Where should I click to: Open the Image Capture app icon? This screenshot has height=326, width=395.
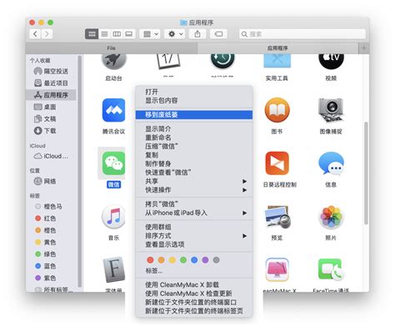pyautogui.click(x=331, y=110)
